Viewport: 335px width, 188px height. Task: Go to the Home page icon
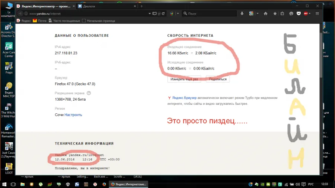[265, 13]
